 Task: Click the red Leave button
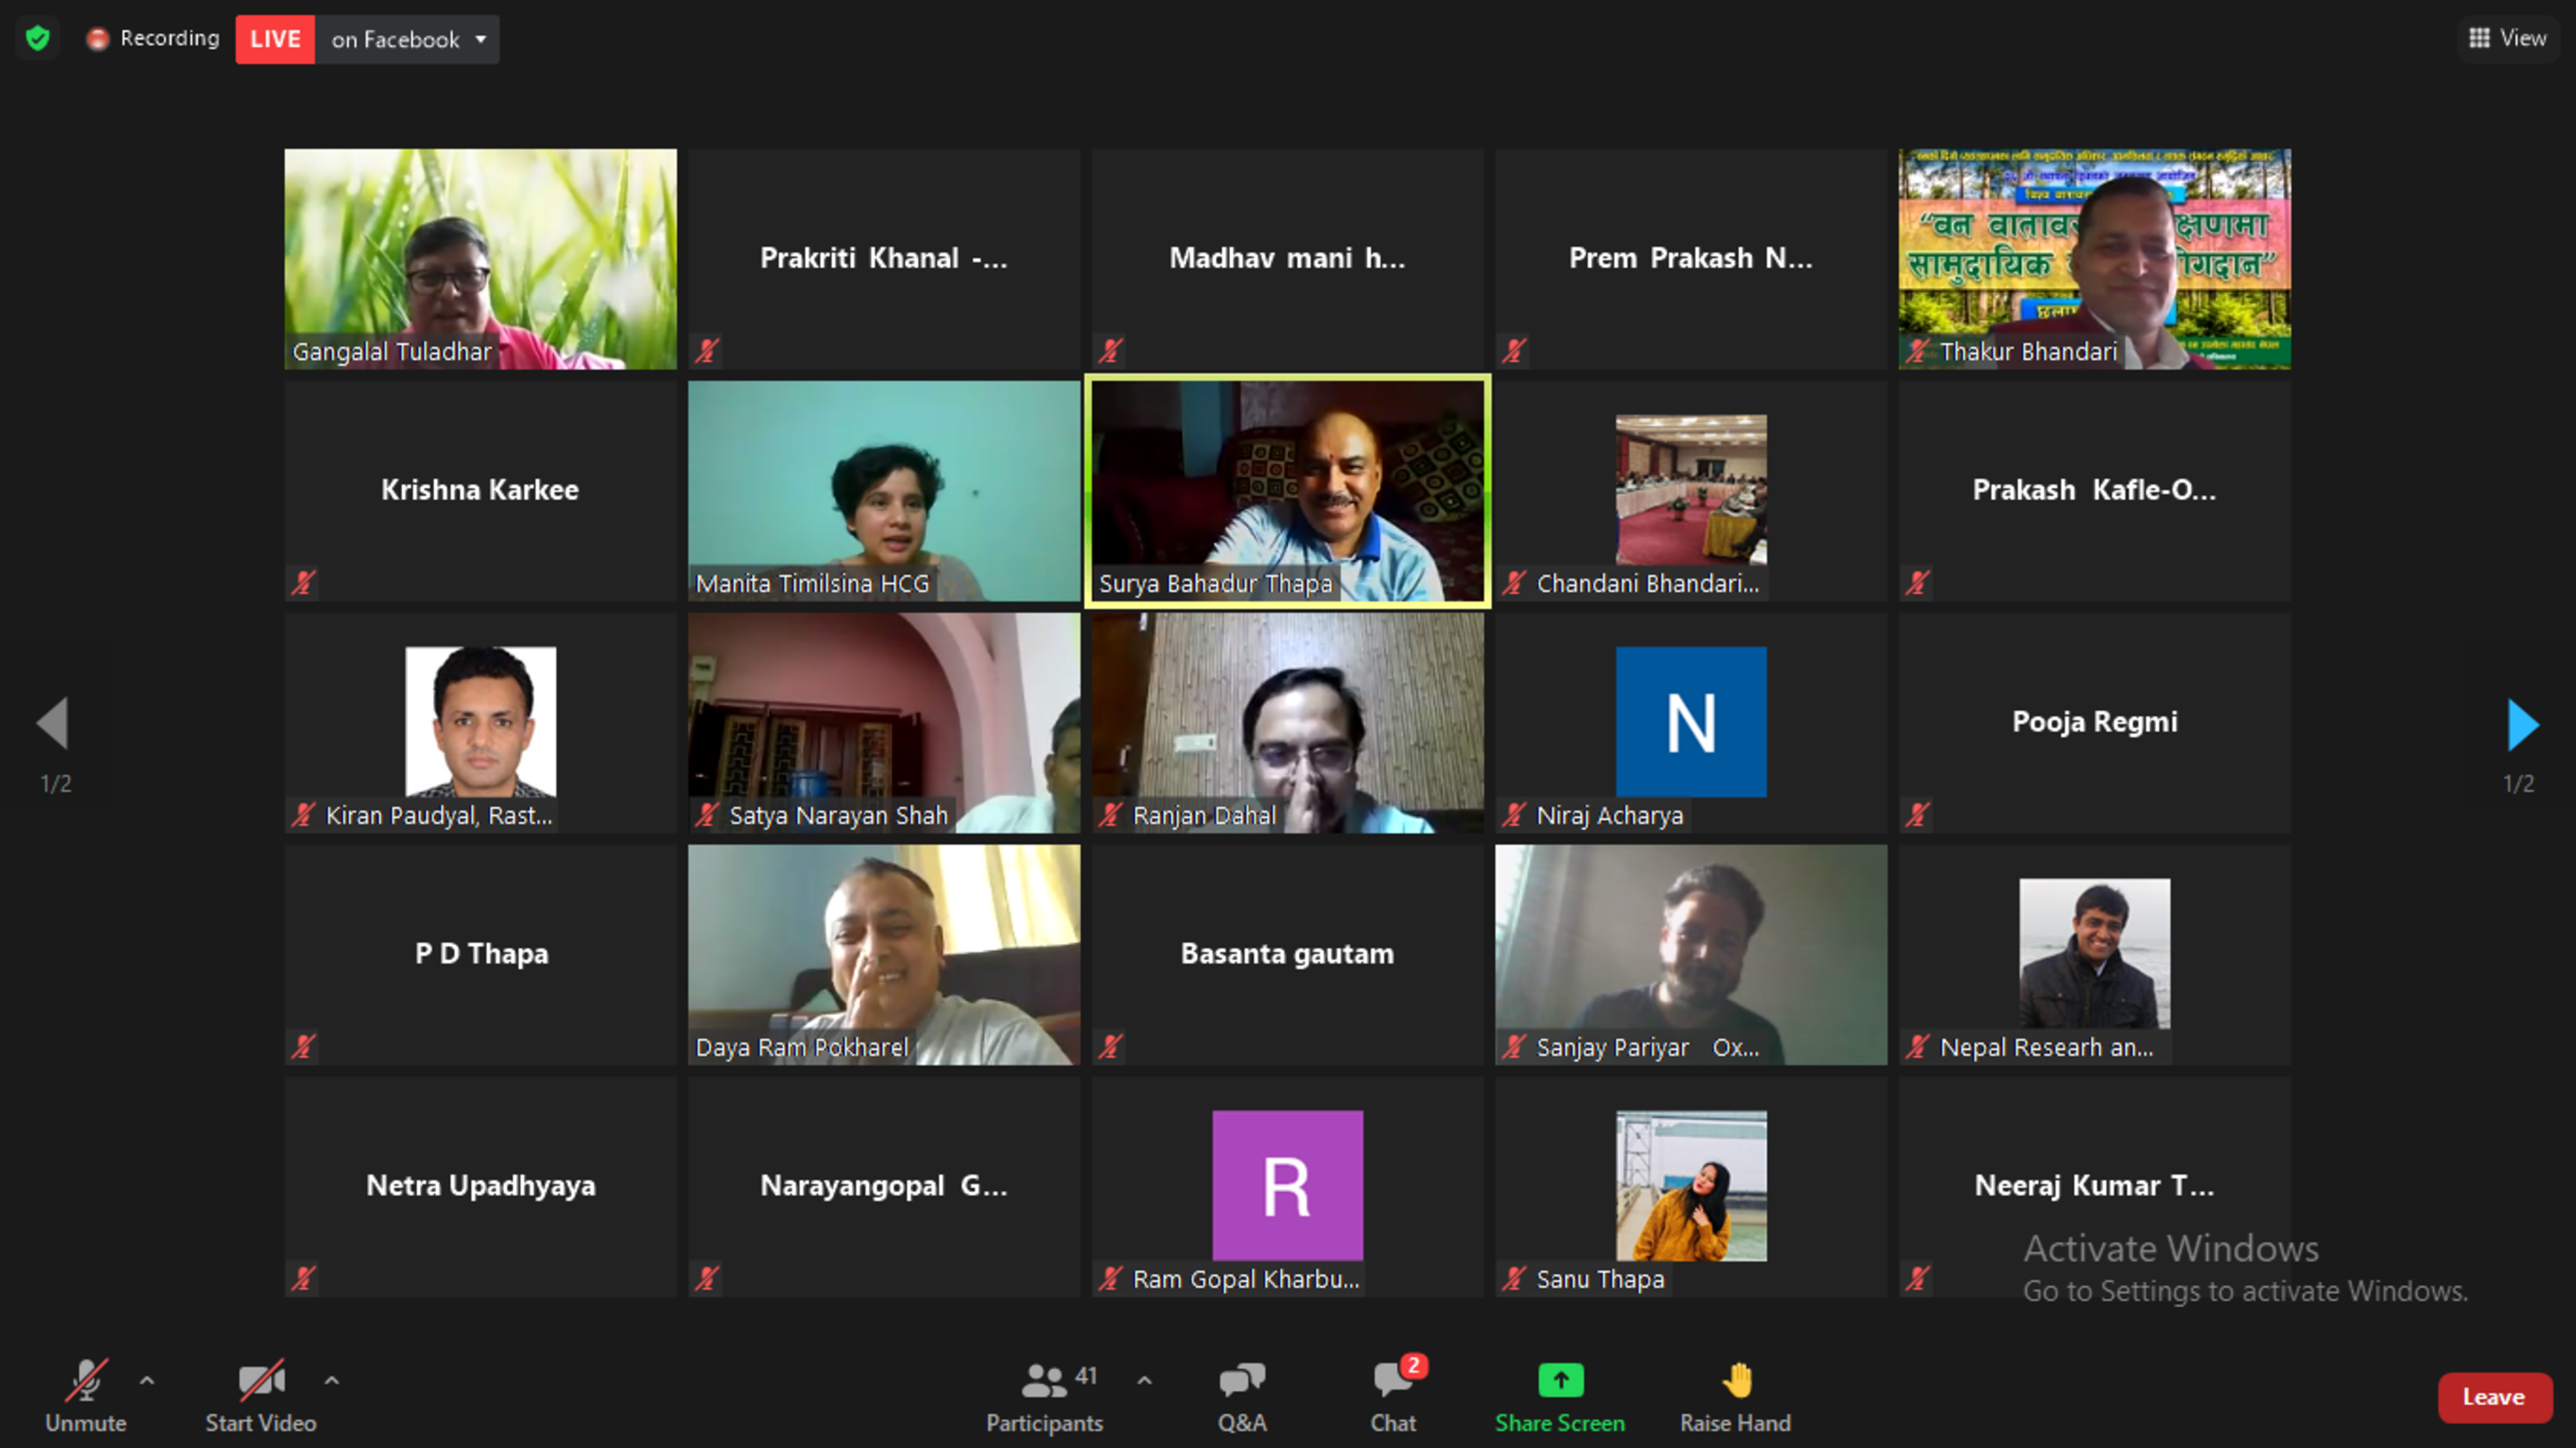click(x=2493, y=1397)
